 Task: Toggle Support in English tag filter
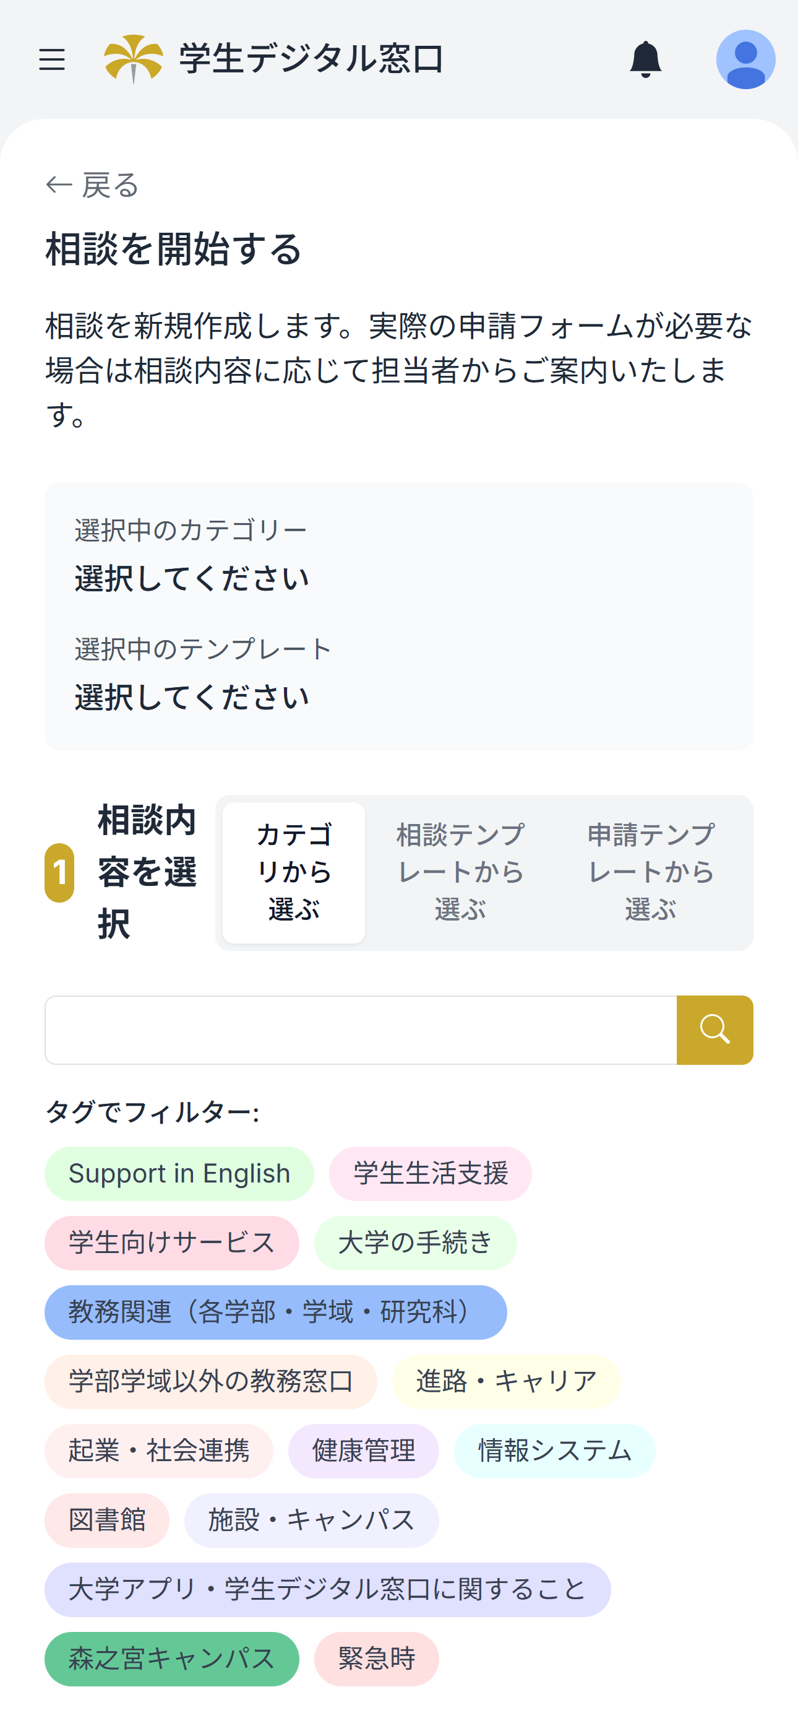tap(179, 1173)
